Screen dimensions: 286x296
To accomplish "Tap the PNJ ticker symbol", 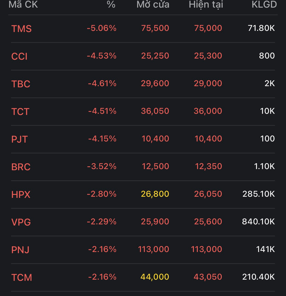I will (20, 250).
